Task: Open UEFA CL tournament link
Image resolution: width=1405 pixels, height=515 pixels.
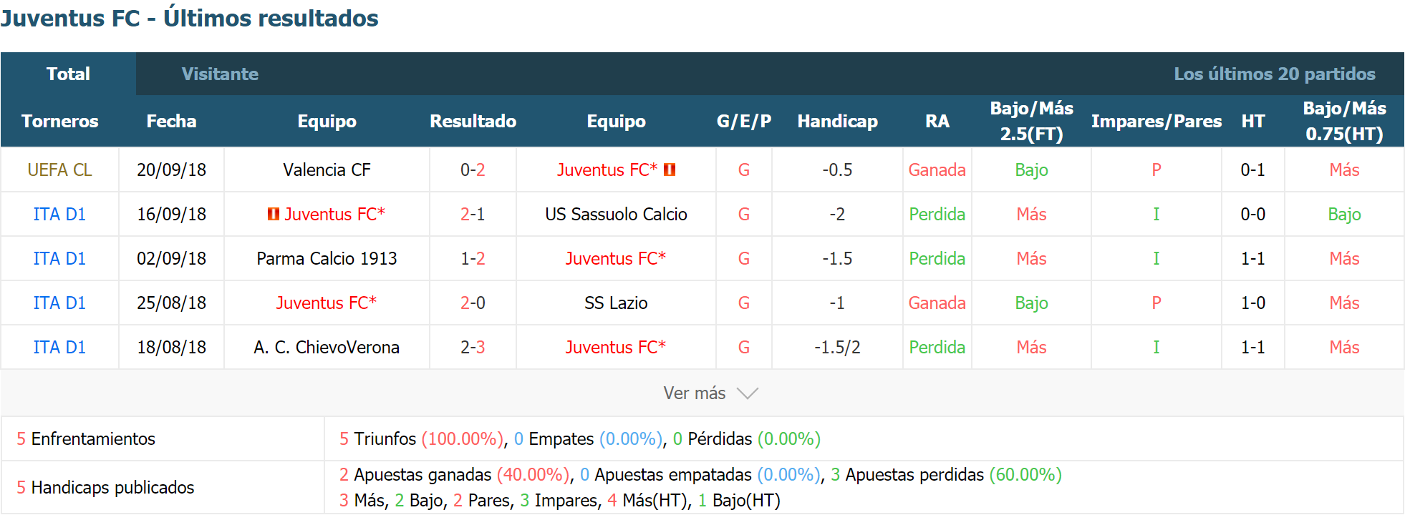Action: pyautogui.click(x=59, y=170)
